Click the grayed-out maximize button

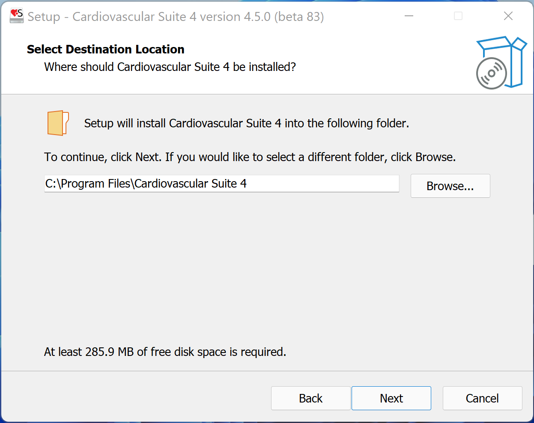coord(458,16)
